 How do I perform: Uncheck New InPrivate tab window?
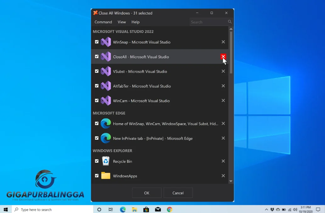(97, 138)
